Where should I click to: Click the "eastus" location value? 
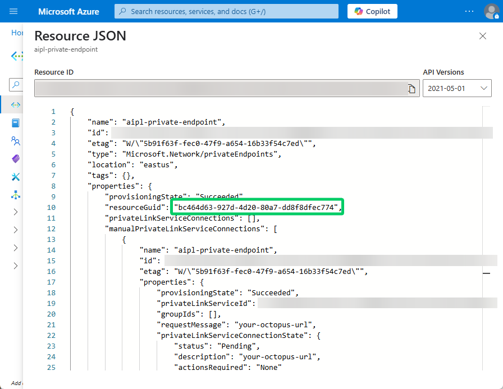pyautogui.click(x=157, y=165)
